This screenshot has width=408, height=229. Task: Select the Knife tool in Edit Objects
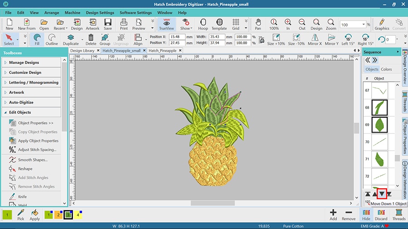22,197
